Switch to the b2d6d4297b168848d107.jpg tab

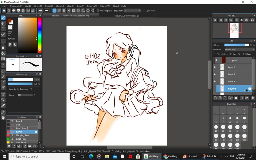click(127, 16)
